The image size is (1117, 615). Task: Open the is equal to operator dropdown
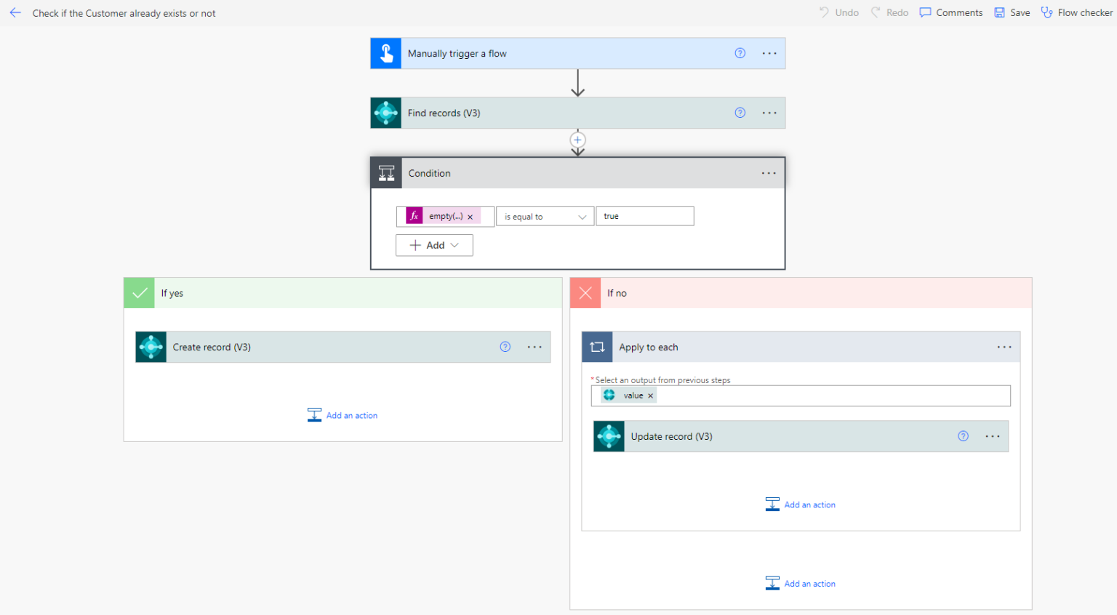[x=545, y=216]
